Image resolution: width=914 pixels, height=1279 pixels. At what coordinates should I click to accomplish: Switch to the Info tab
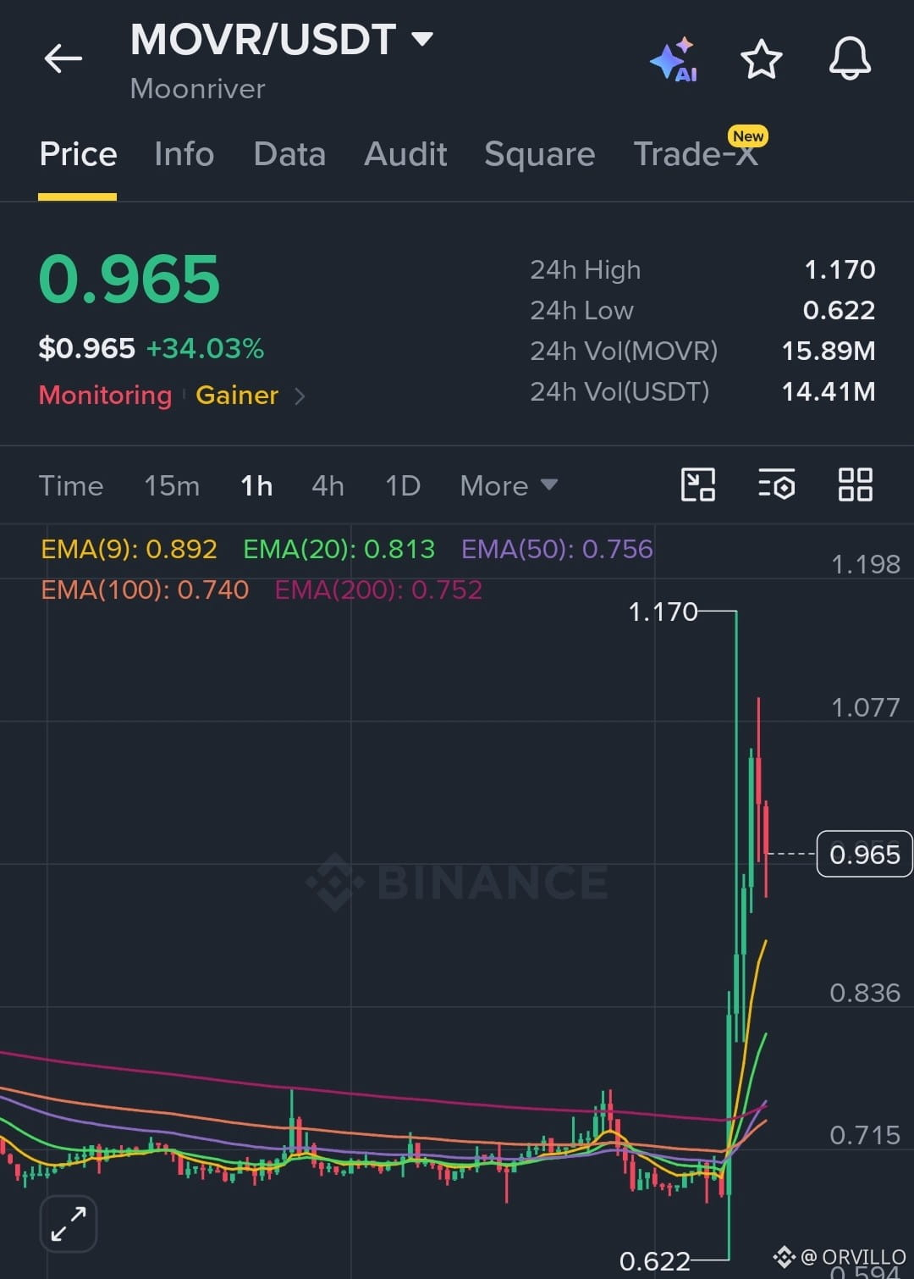(184, 154)
